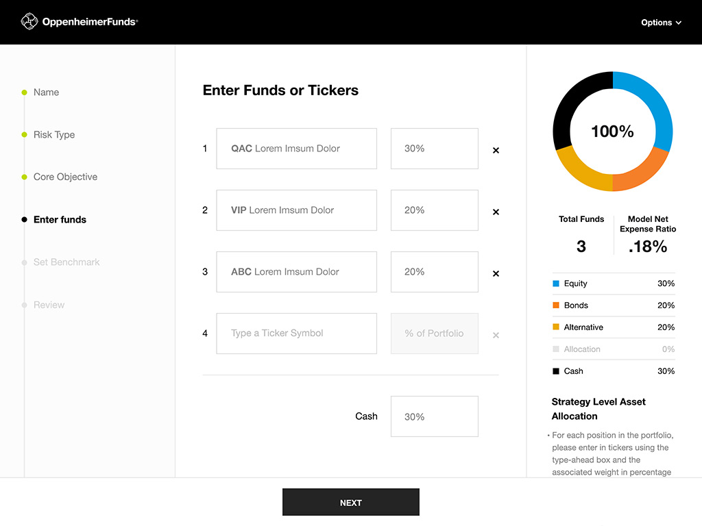This screenshot has height=526, width=702.
Task: Click the OppenheimerFunds logo icon
Action: click(x=29, y=22)
